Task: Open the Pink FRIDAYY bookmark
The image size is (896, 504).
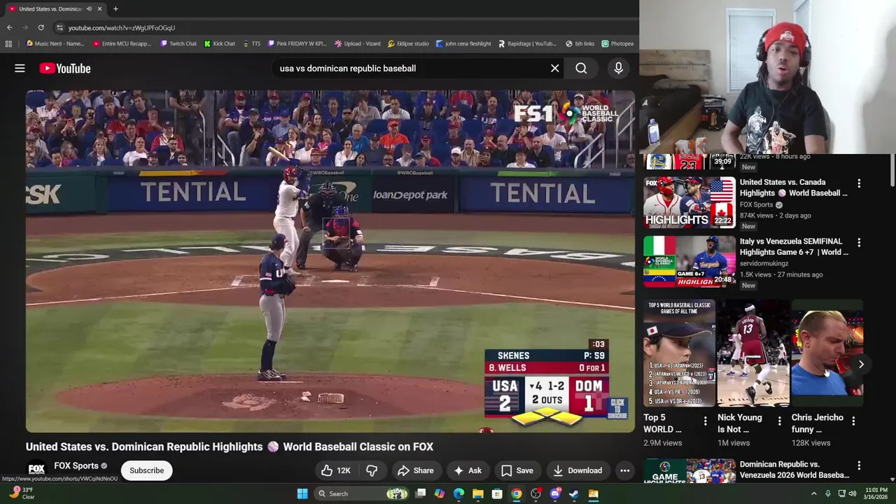Action: 297,43
